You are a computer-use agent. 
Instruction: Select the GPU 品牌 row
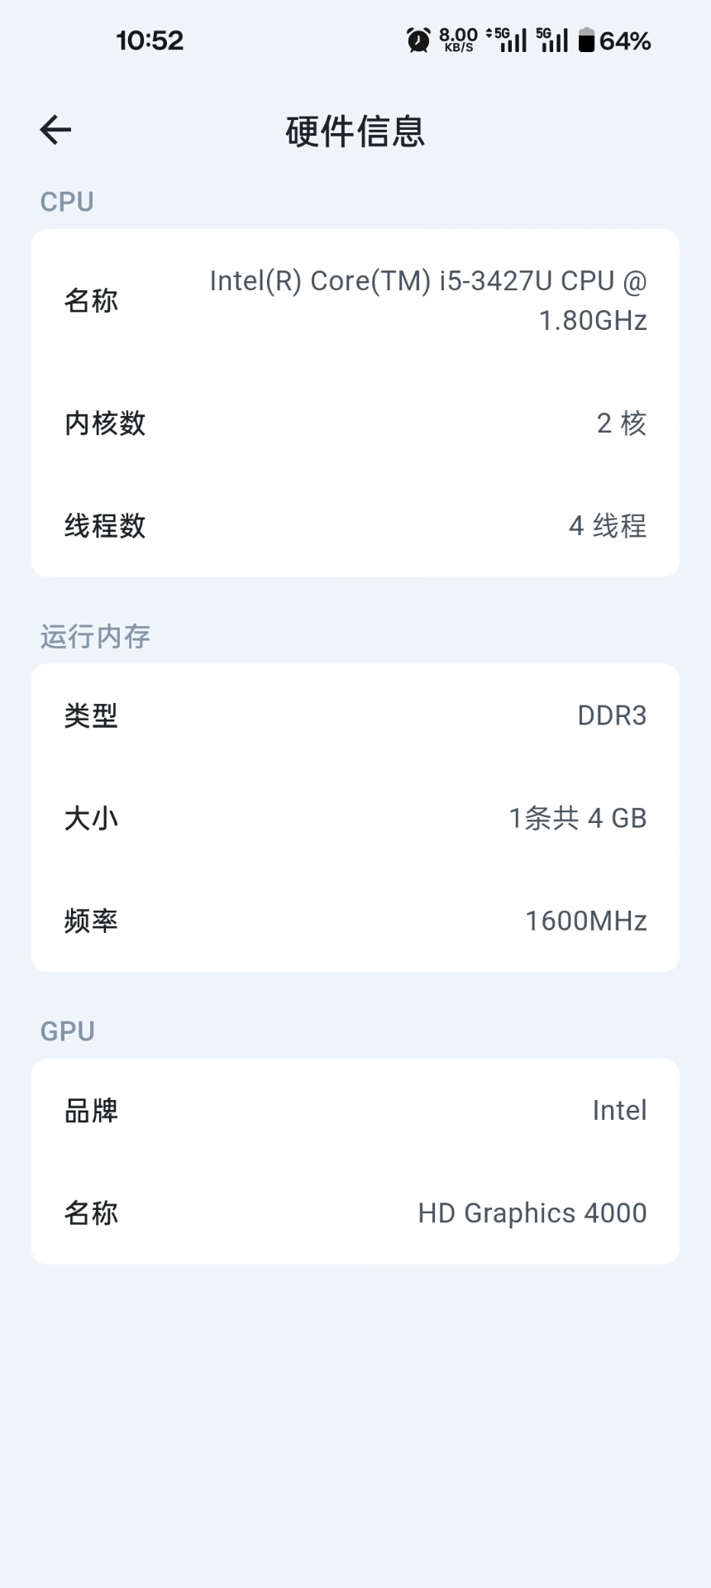[355, 1110]
